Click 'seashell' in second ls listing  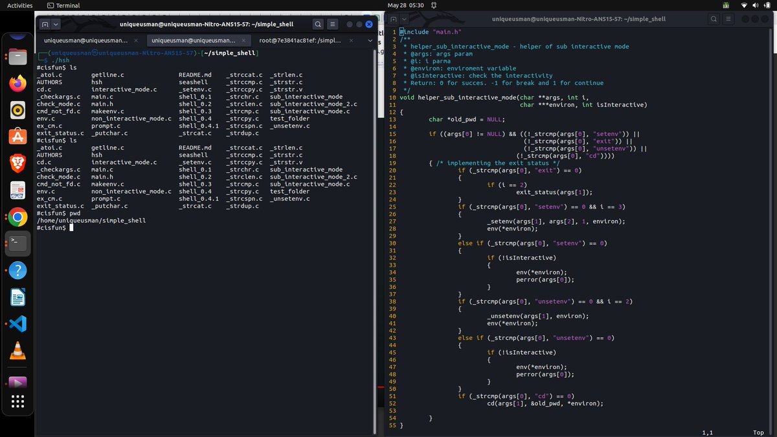pos(193,155)
